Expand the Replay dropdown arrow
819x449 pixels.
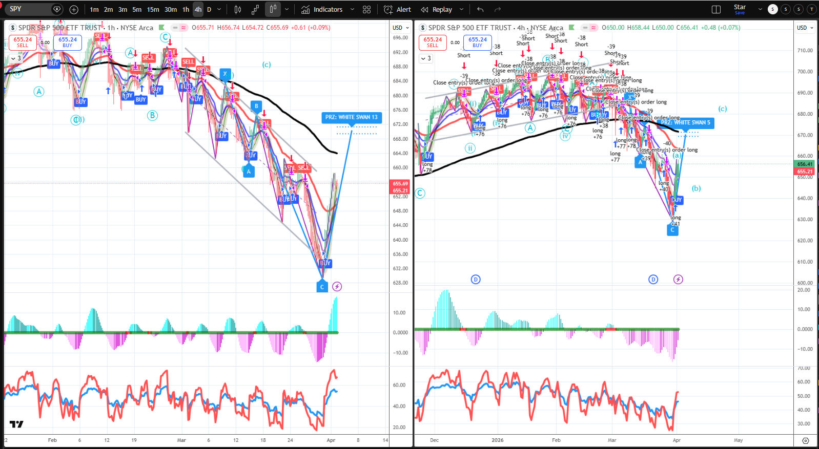click(x=461, y=9)
